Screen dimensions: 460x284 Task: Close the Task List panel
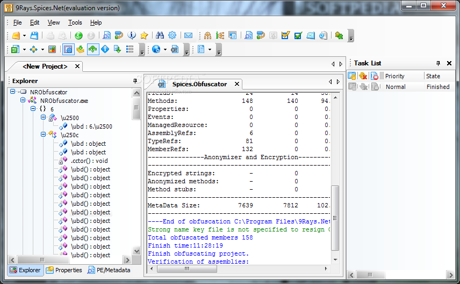click(x=449, y=63)
